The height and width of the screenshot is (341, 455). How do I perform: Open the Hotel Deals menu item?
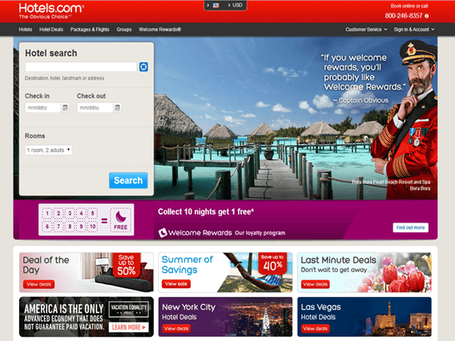[51, 30]
